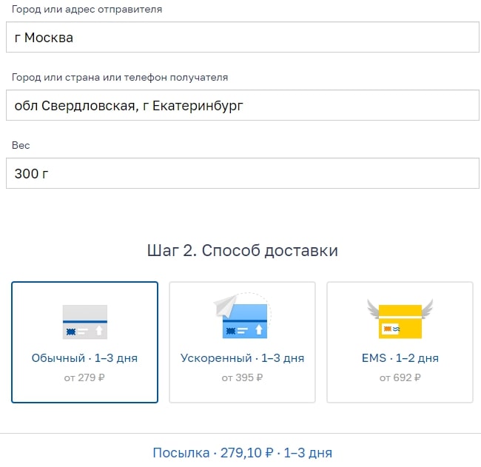481x467 pixels.
Task: Select the EMS delivery card
Action: click(400, 342)
